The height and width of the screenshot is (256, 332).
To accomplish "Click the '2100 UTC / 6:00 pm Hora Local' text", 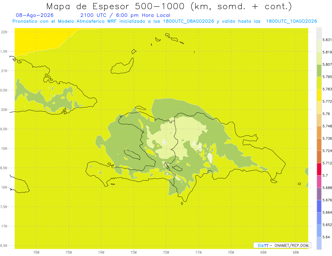I will point(125,15).
